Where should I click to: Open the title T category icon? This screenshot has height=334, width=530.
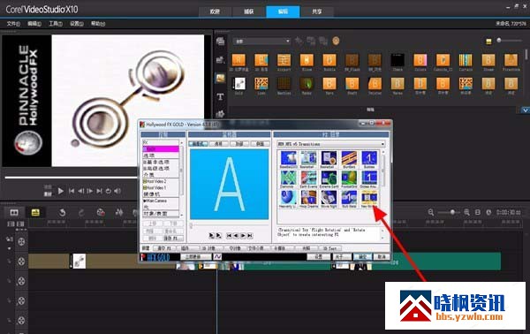pos(220,96)
